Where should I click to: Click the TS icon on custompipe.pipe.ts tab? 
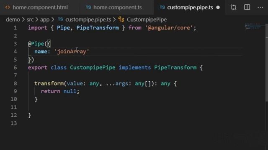coord(162,7)
